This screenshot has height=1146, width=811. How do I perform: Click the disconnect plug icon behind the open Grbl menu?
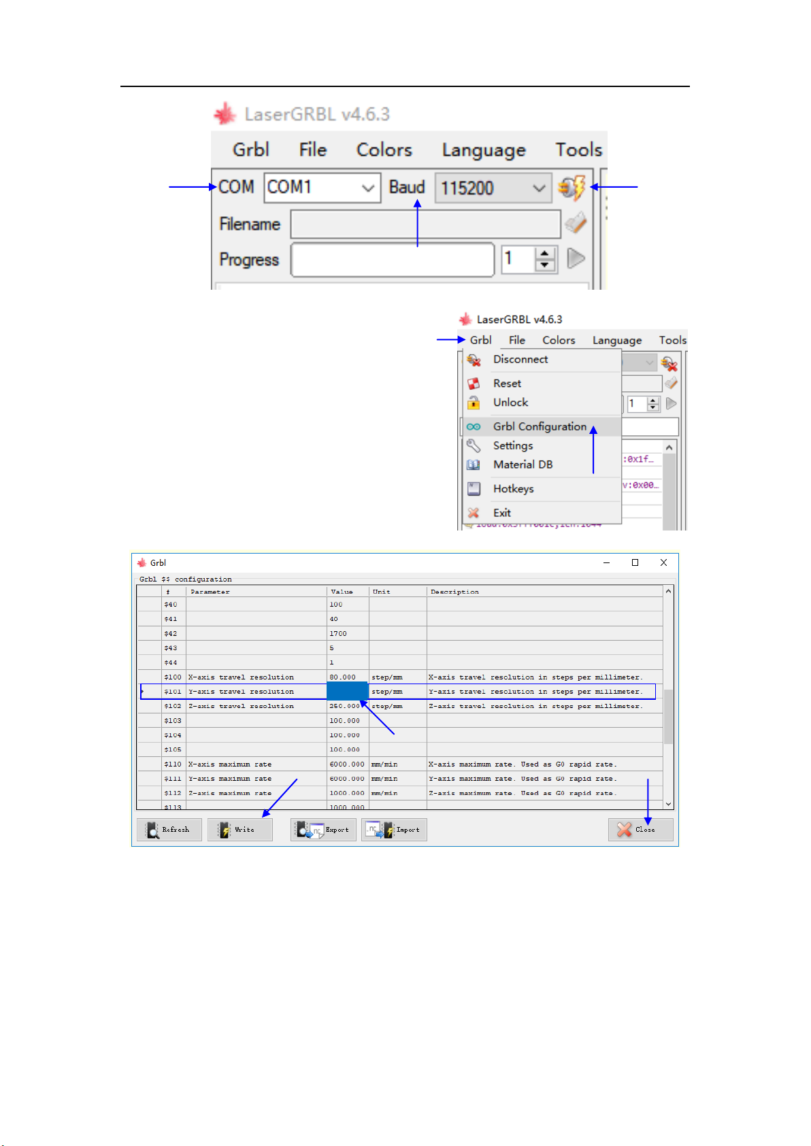pyautogui.click(x=669, y=363)
